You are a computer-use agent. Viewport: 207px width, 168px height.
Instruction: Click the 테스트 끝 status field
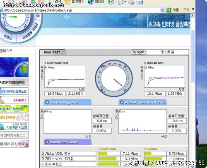click(167, 52)
